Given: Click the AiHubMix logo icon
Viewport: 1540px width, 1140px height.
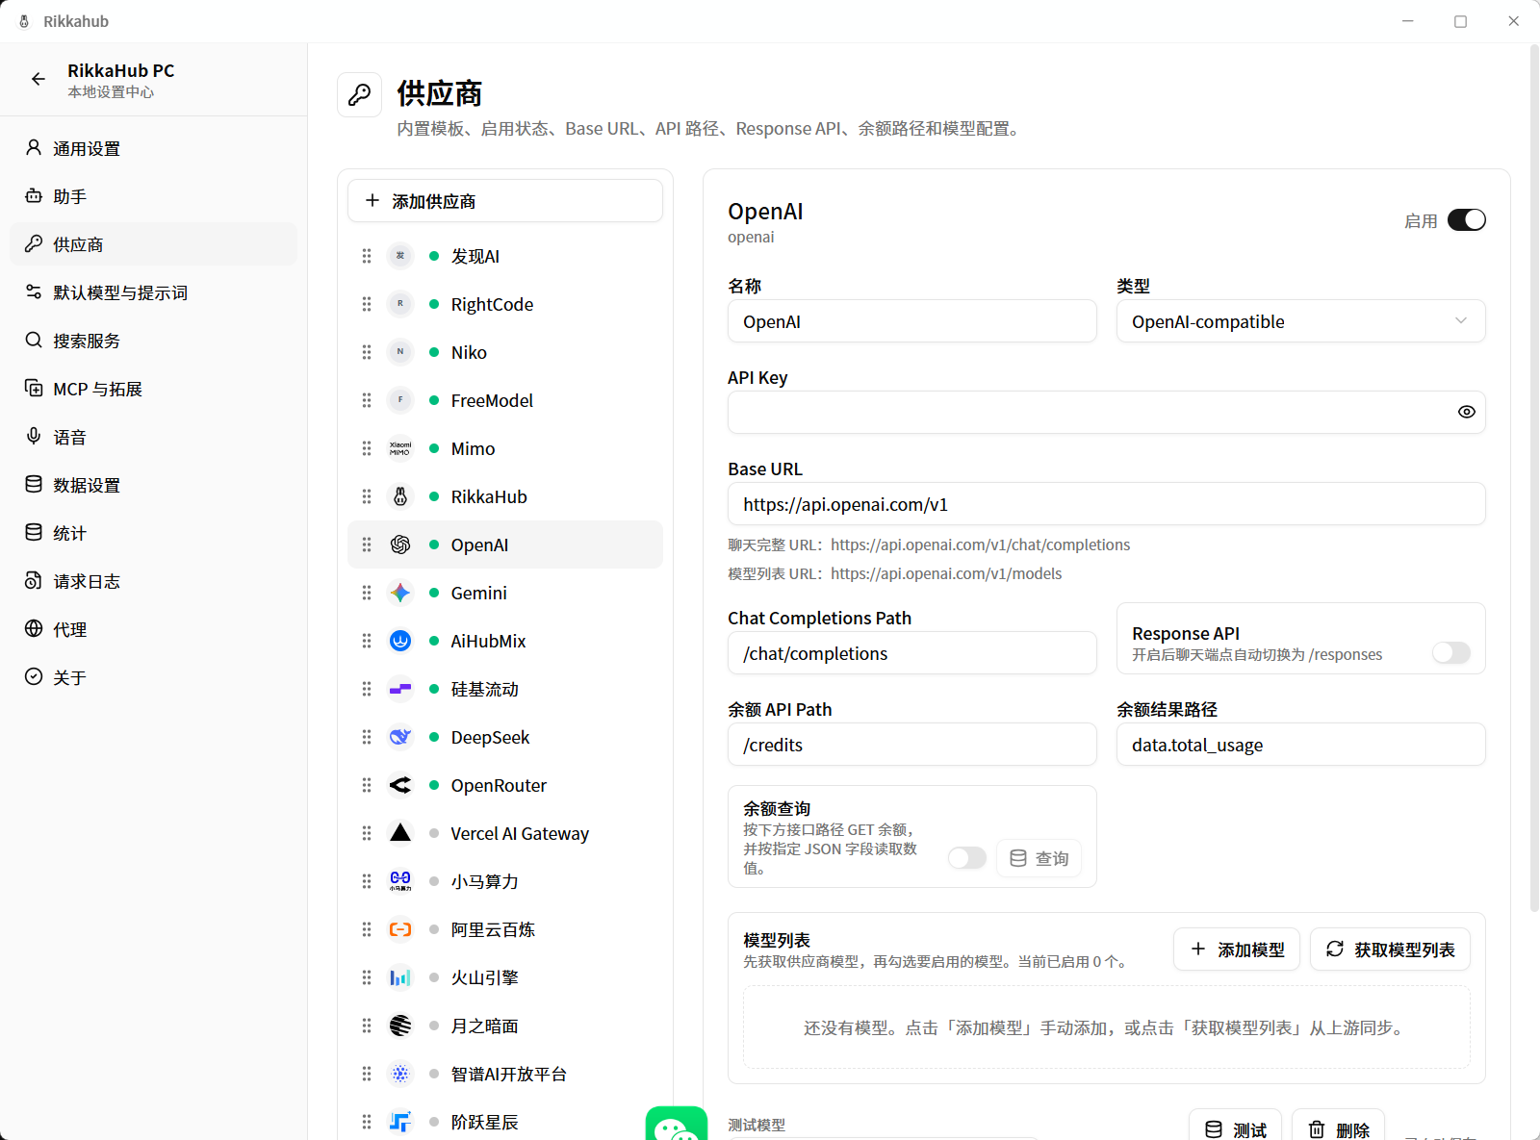Looking at the screenshot, I should 400,641.
